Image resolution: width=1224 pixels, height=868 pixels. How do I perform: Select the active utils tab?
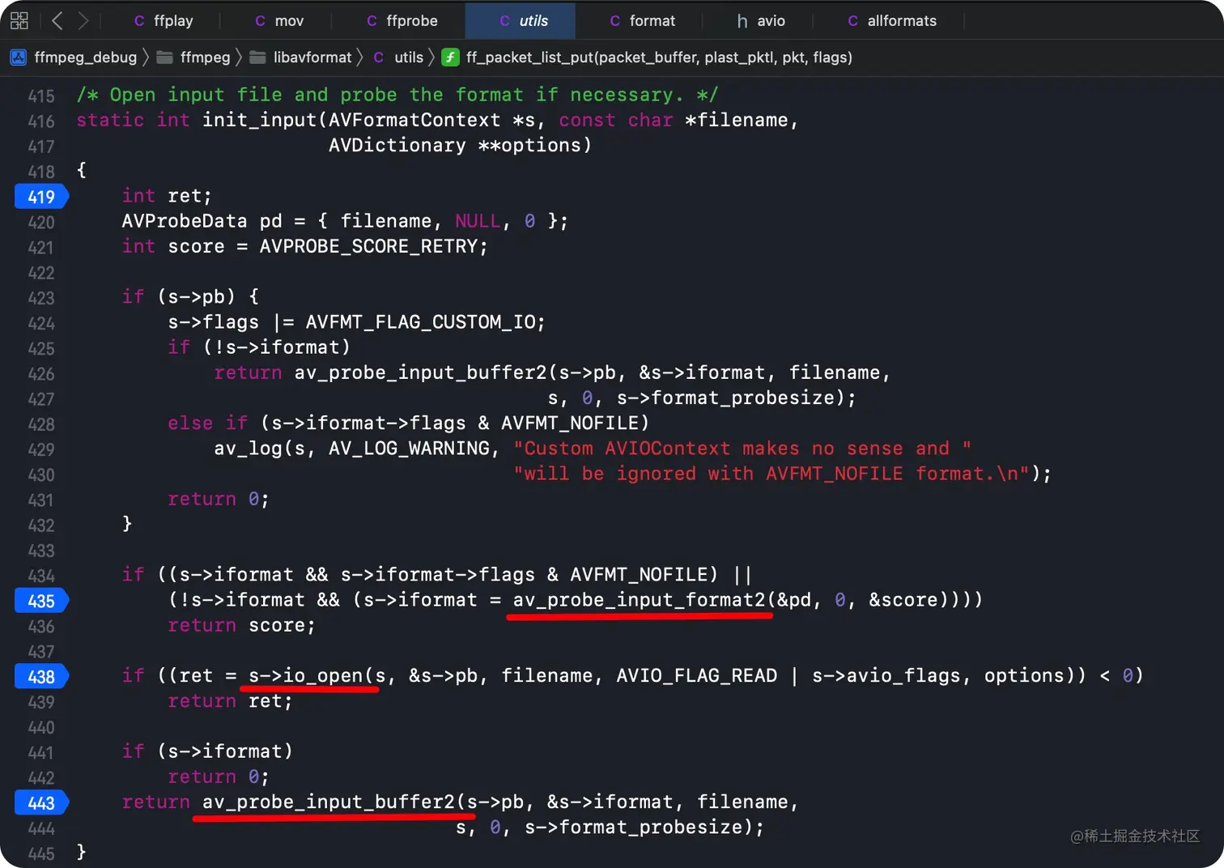521,20
